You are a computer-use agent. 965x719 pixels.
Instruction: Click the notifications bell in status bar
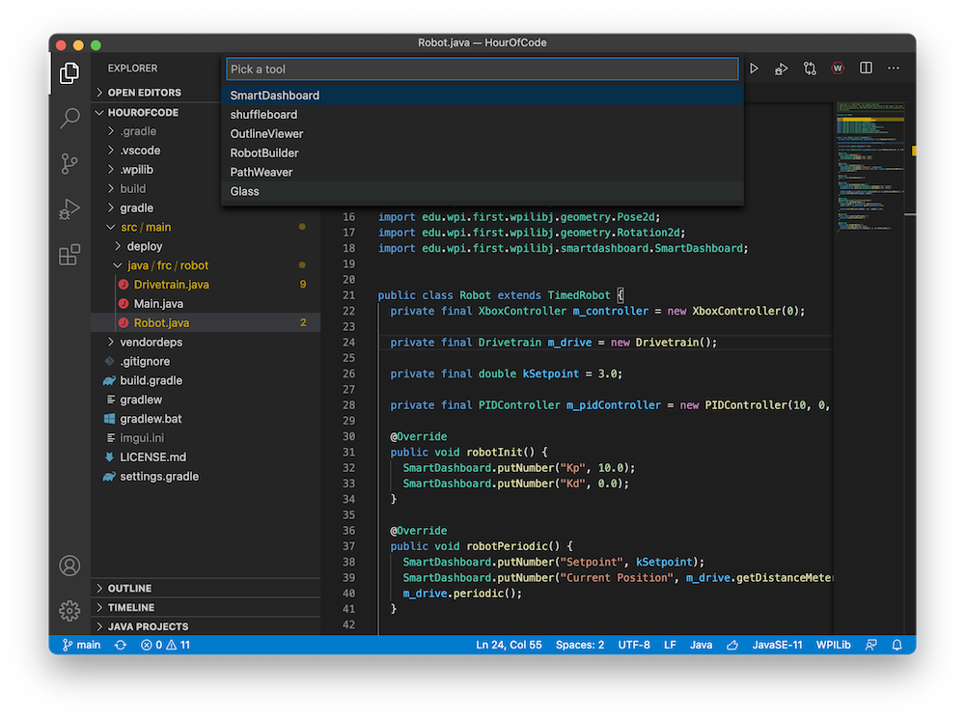897,644
